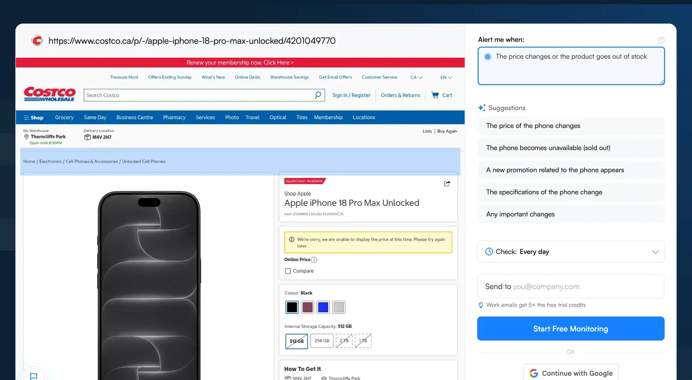The image size is (692, 380).
Task: Open the Online Deals top link
Action: 247,77
